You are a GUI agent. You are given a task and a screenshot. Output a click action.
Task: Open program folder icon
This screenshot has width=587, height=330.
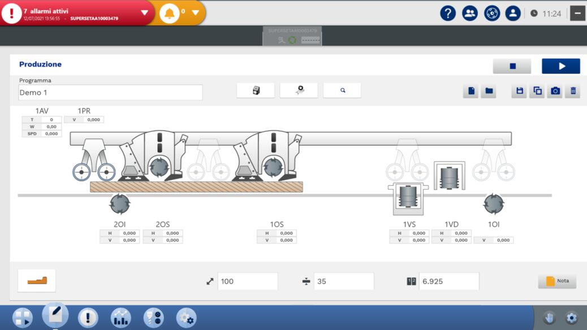(489, 91)
